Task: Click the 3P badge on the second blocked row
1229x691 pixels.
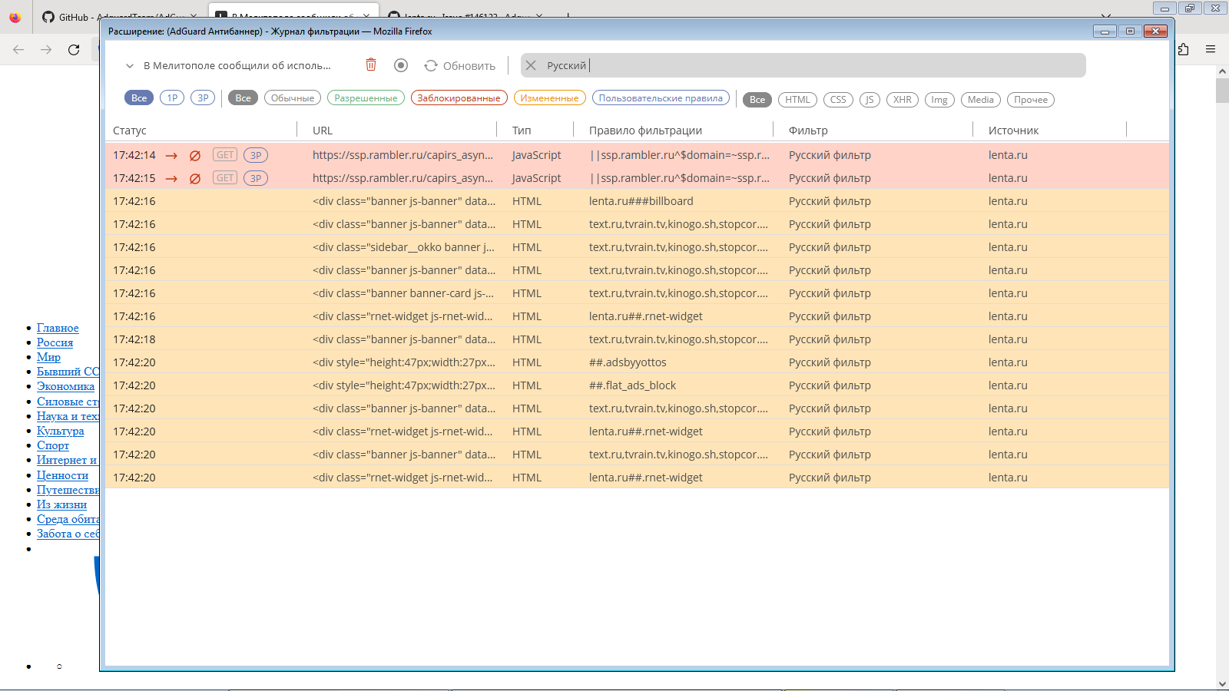Action: [255, 178]
